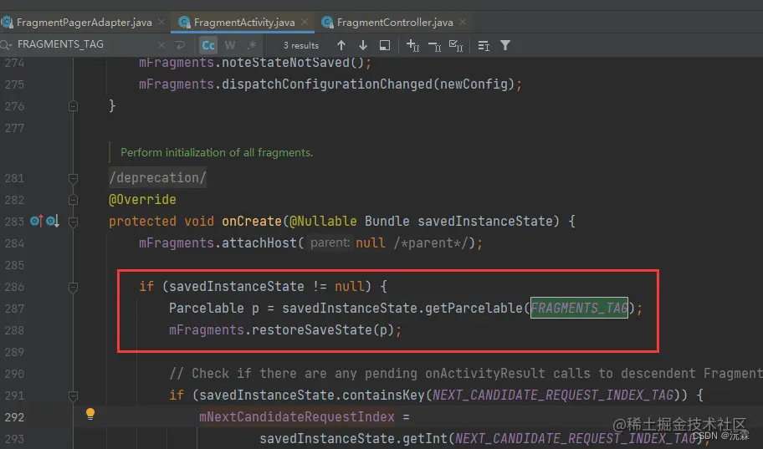The height and width of the screenshot is (449, 763).
Task: Click attachHost method call
Action: click(259, 242)
